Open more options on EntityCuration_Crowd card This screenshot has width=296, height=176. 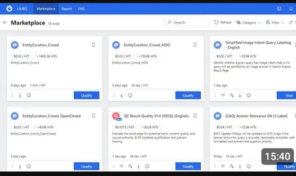coord(12,95)
